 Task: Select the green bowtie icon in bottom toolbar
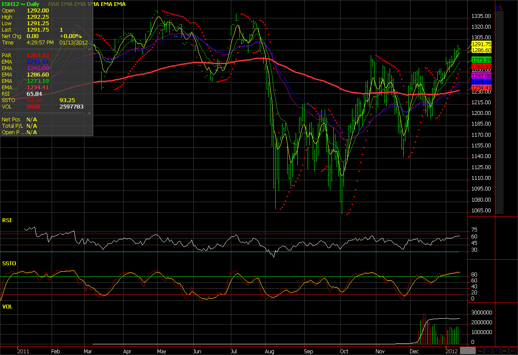(504, 351)
